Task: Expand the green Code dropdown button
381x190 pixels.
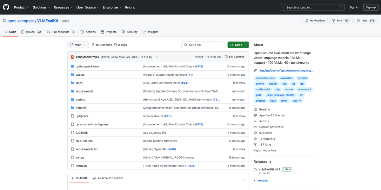Action: click(238, 45)
